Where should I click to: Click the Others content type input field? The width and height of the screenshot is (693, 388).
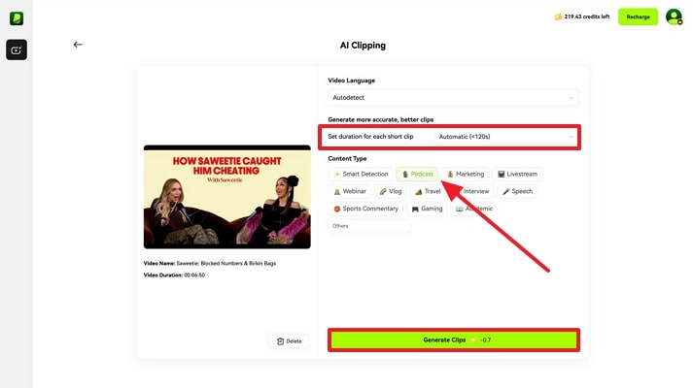(x=369, y=226)
